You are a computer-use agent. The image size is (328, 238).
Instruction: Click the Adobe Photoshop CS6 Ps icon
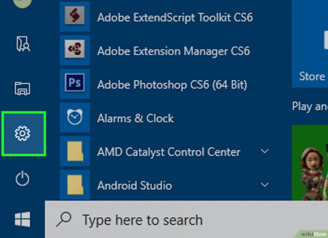click(74, 84)
